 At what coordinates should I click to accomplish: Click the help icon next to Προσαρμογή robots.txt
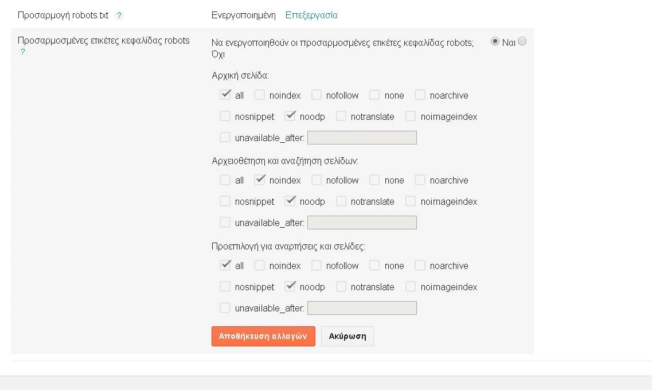(x=119, y=15)
